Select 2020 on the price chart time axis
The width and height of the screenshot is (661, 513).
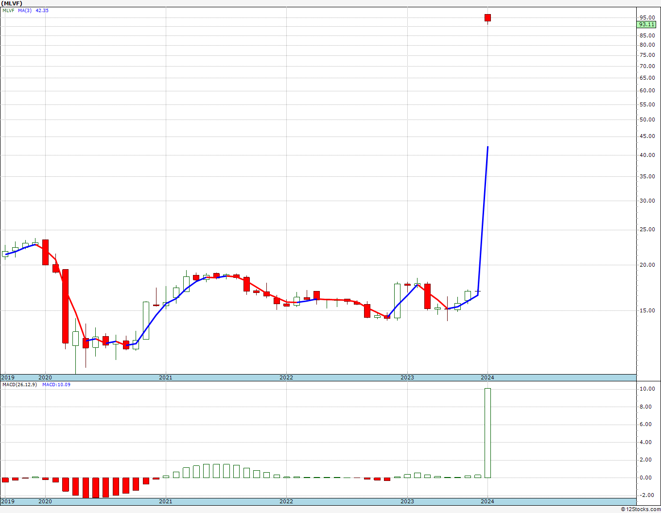pyautogui.click(x=45, y=377)
